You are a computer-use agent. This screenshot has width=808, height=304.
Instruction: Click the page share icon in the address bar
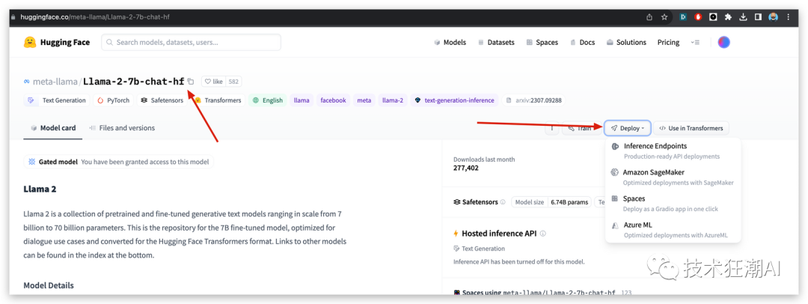(x=649, y=16)
